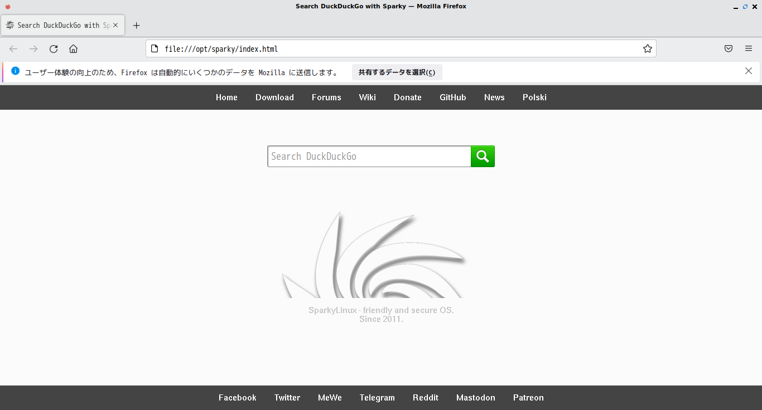Click the Firefox back arrow
This screenshot has width=762, height=410.
tap(13, 49)
